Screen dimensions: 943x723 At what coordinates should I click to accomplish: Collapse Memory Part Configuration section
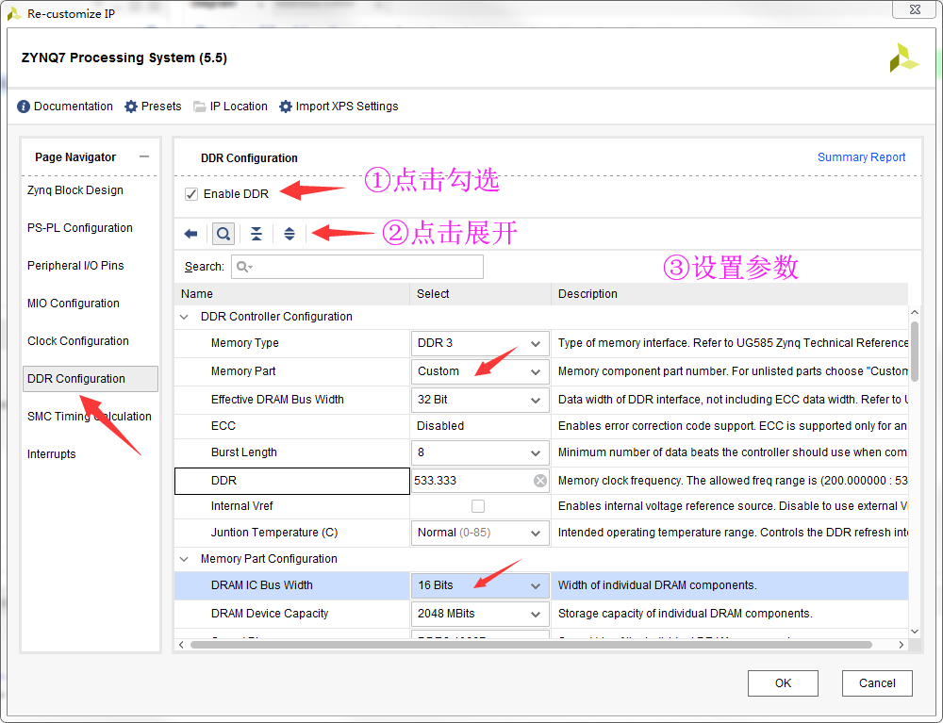[x=184, y=559]
